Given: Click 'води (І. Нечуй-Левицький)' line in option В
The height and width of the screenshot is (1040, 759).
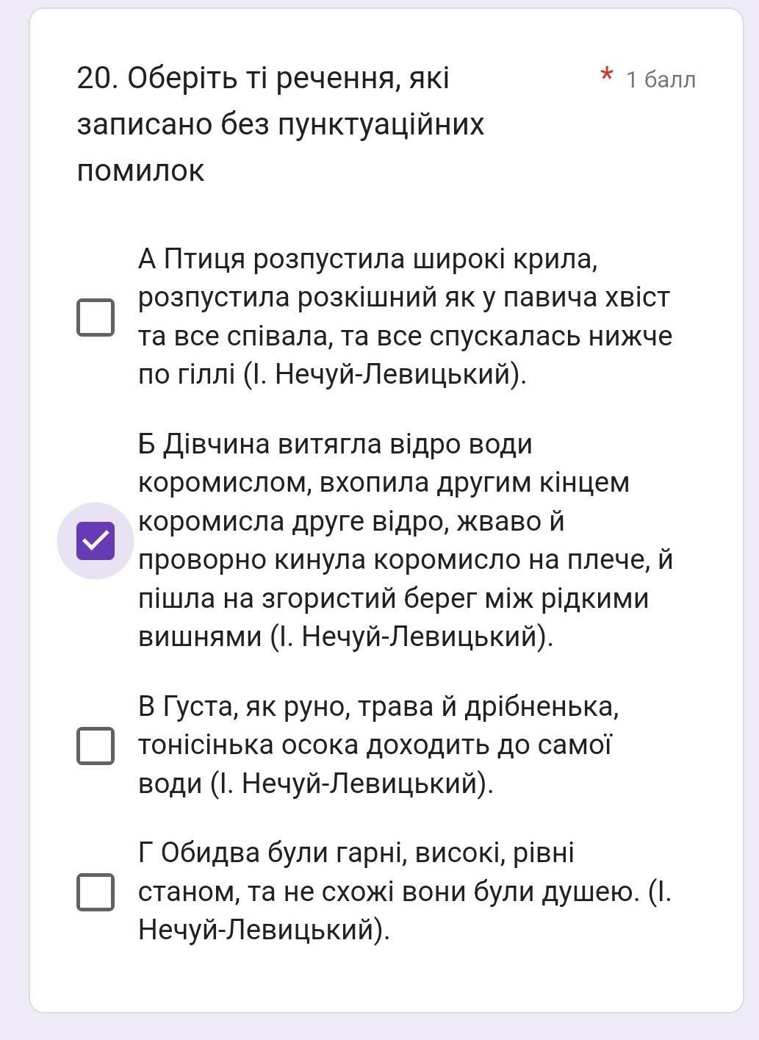Looking at the screenshot, I should click(x=316, y=783).
